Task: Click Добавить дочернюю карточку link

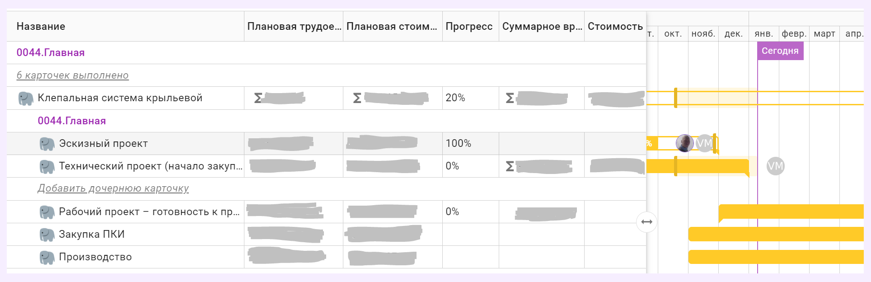Action: (113, 188)
